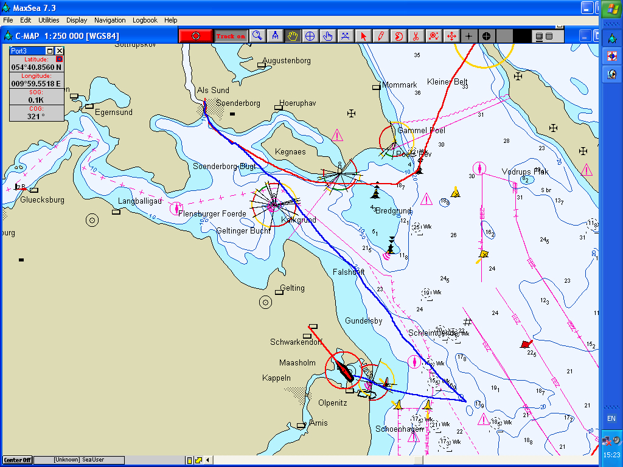Click the yellow bar icon in status bar
Image resolution: width=623 pixels, height=467 pixels.
pos(190,460)
